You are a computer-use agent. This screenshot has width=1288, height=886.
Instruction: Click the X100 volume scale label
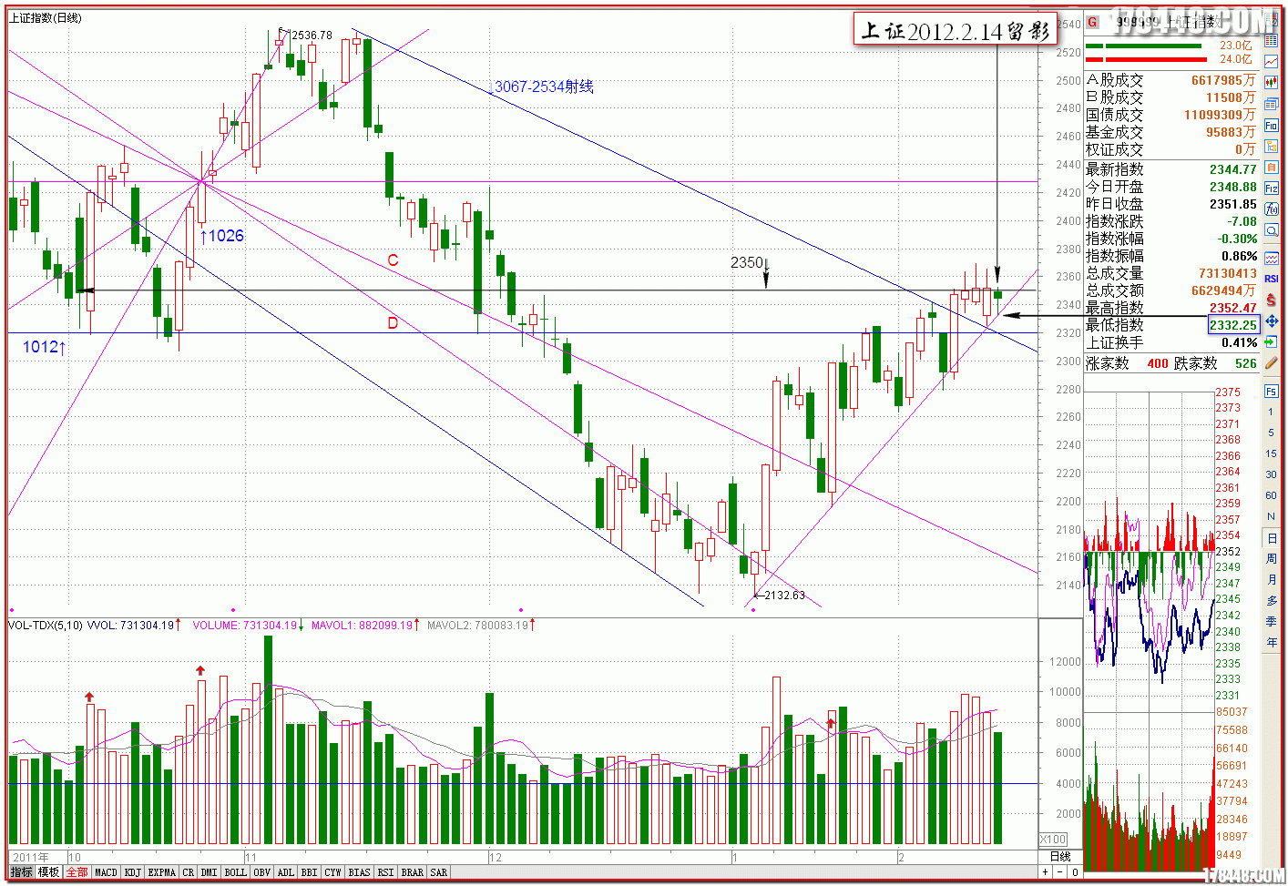coord(1054,840)
